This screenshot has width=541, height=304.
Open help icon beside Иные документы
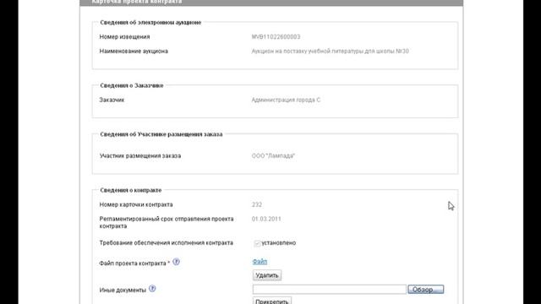click(x=152, y=289)
